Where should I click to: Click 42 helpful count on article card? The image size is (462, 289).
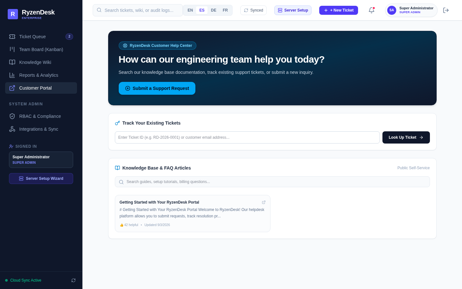(x=129, y=225)
